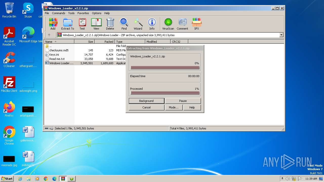Click the SFX toolbar icon
The image size is (324, 182).
197,24
